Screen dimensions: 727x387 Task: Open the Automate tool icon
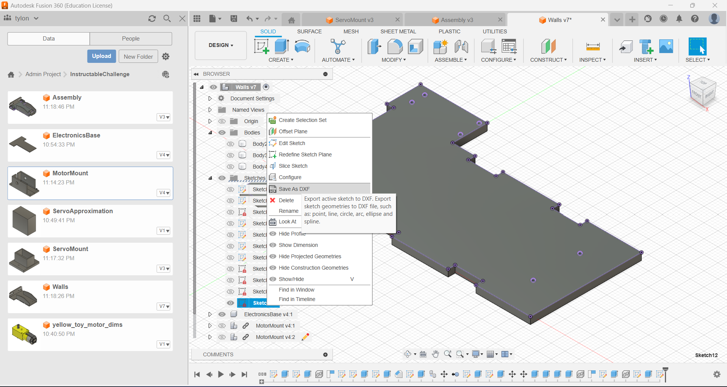click(338, 47)
